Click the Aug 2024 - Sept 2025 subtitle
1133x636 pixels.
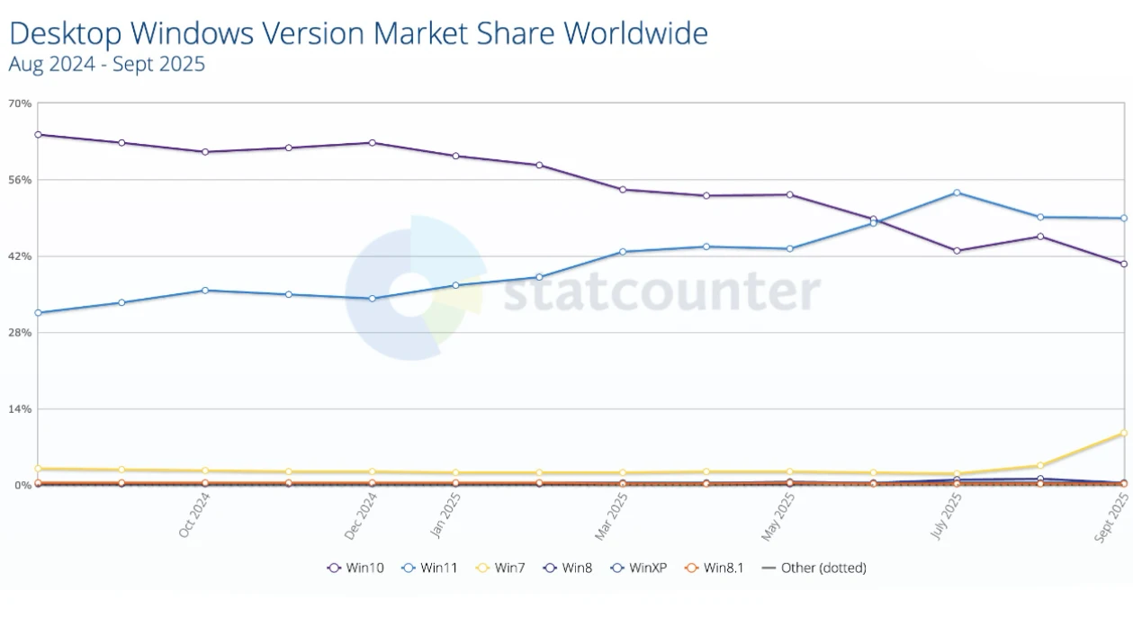(x=106, y=65)
